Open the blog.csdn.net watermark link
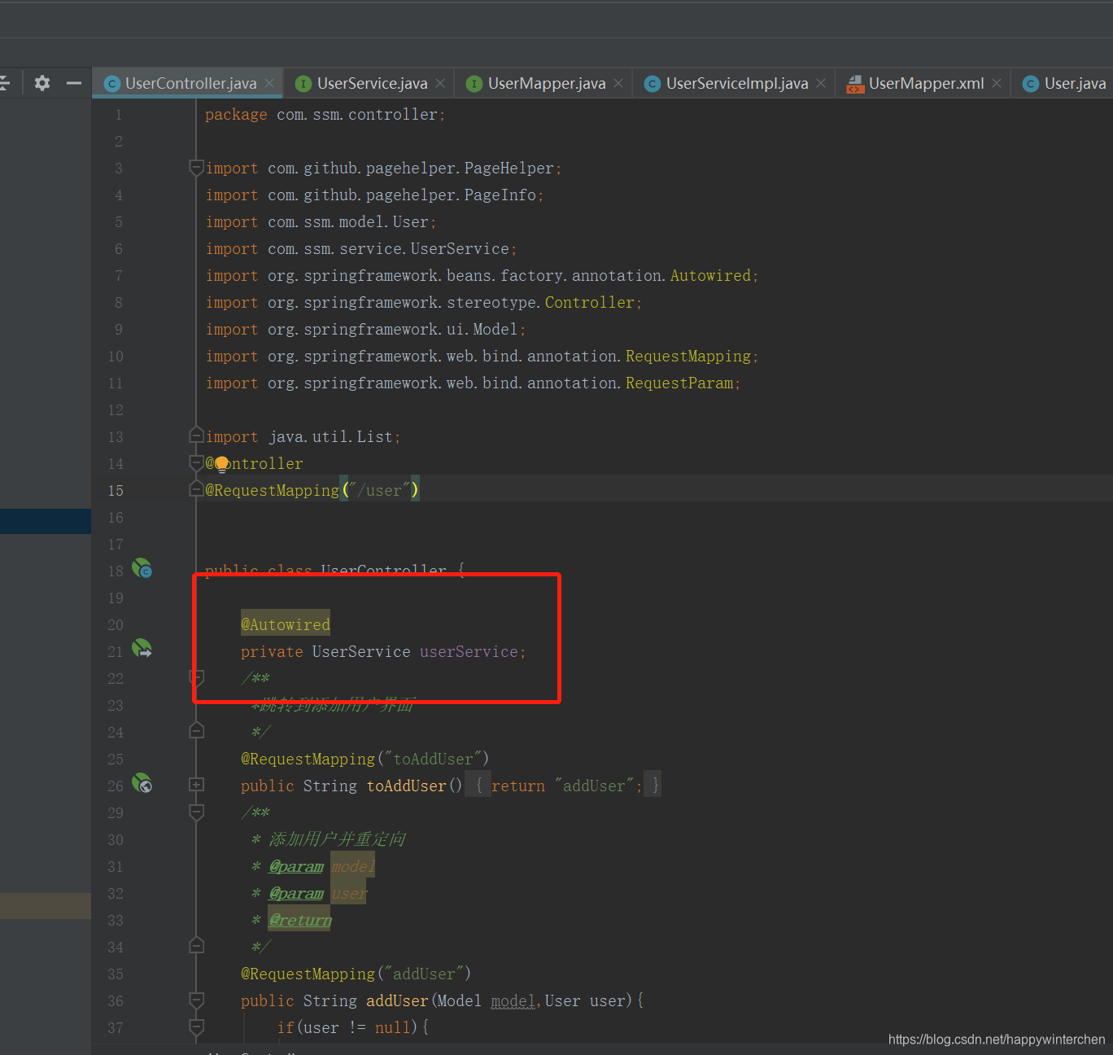 pyautogui.click(x=997, y=1040)
